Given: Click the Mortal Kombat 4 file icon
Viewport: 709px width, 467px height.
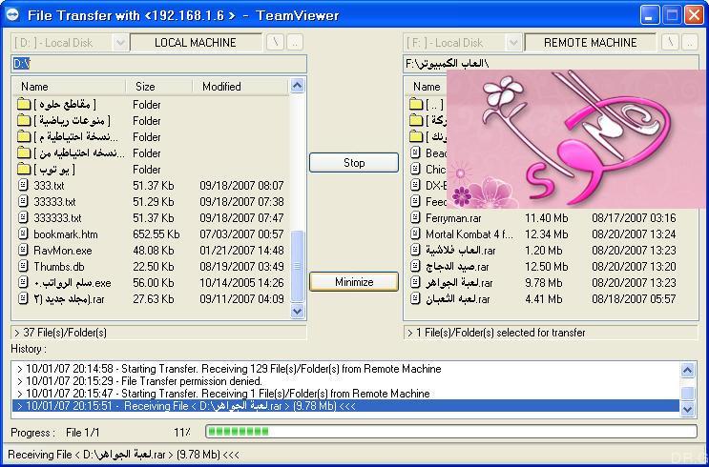Looking at the screenshot, I should click(x=415, y=233).
